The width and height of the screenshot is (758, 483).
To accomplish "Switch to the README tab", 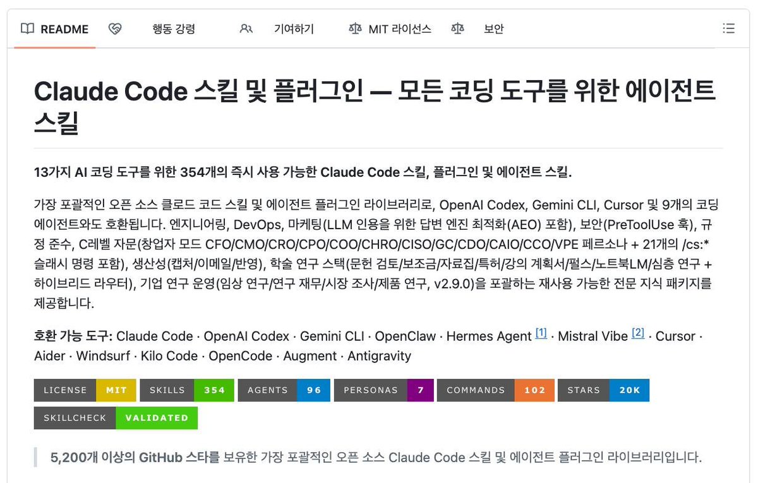I will (x=55, y=28).
